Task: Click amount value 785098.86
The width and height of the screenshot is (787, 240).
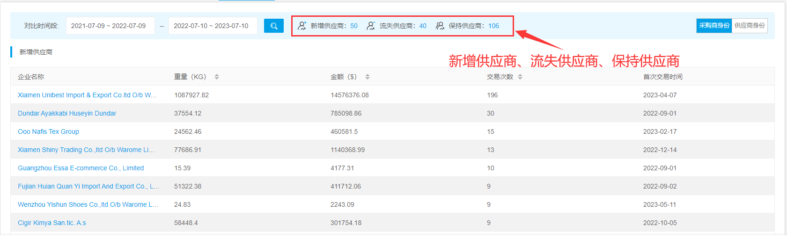Action: click(x=346, y=113)
